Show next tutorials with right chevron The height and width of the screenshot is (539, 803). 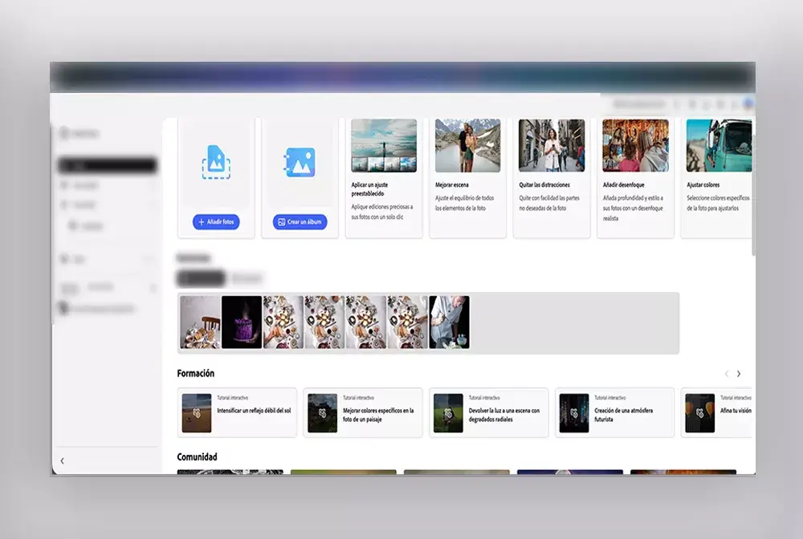click(x=739, y=374)
